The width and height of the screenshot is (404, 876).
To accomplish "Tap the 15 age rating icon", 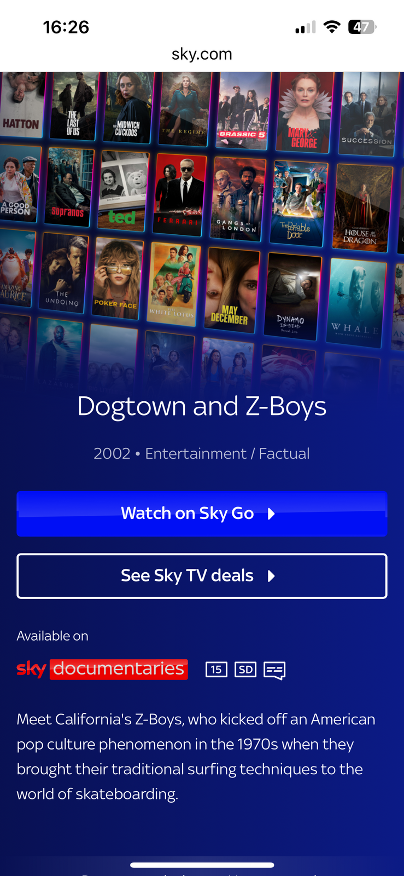I will click(x=216, y=669).
